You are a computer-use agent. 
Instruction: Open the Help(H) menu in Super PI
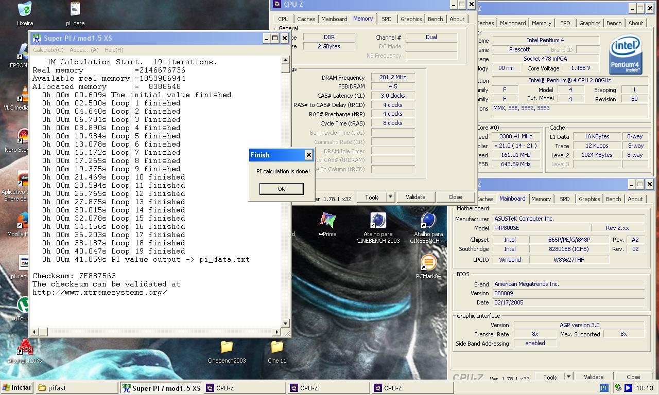(x=114, y=50)
